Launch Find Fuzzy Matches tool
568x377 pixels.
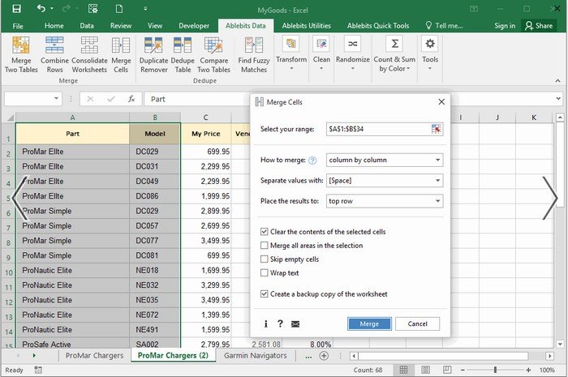pyautogui.click(x=253, y=54)
